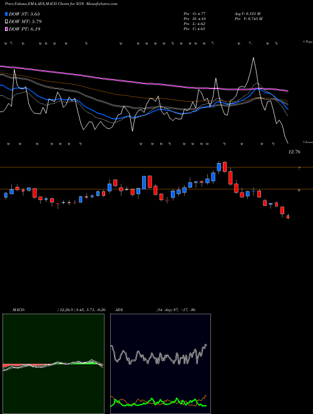Click the chart title mentioning MunafaSutra.com
The width and height of the screenshot is (313, 414).
pyautogui.click(x=61, y=4)
